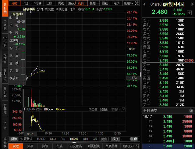
Task: Open the 股吧 bottom tab
Action: point(16,146)
